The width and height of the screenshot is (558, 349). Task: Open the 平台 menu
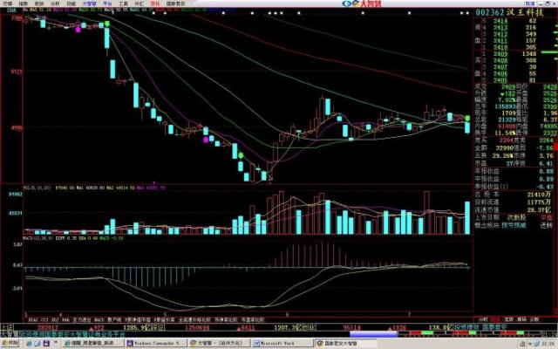tap(107, 3)
